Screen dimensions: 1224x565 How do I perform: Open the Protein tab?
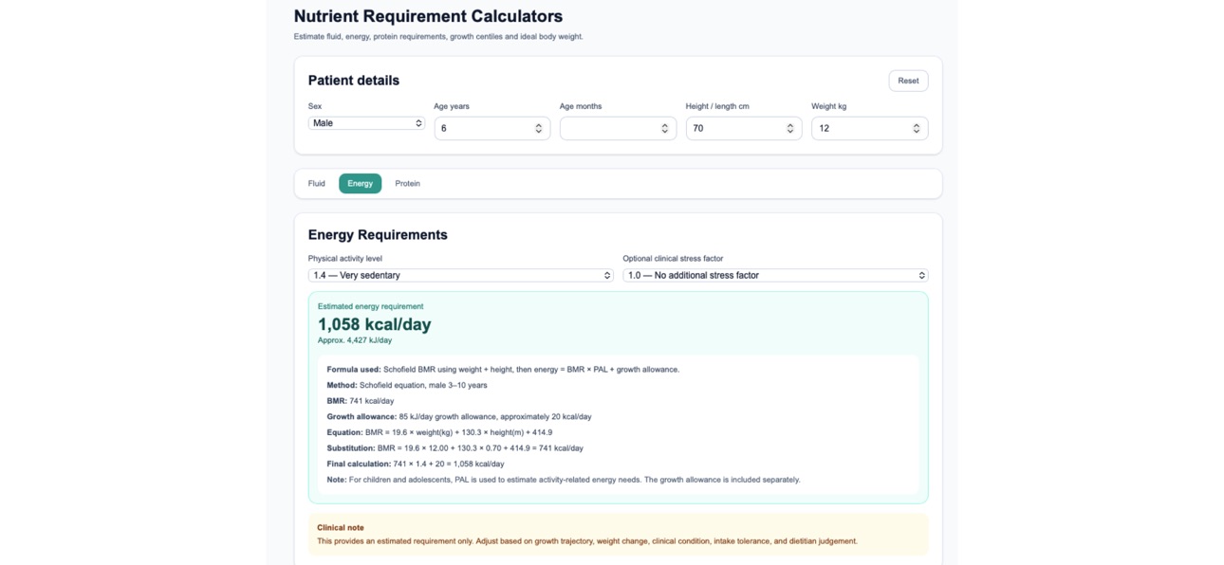(x=408, y=184)
